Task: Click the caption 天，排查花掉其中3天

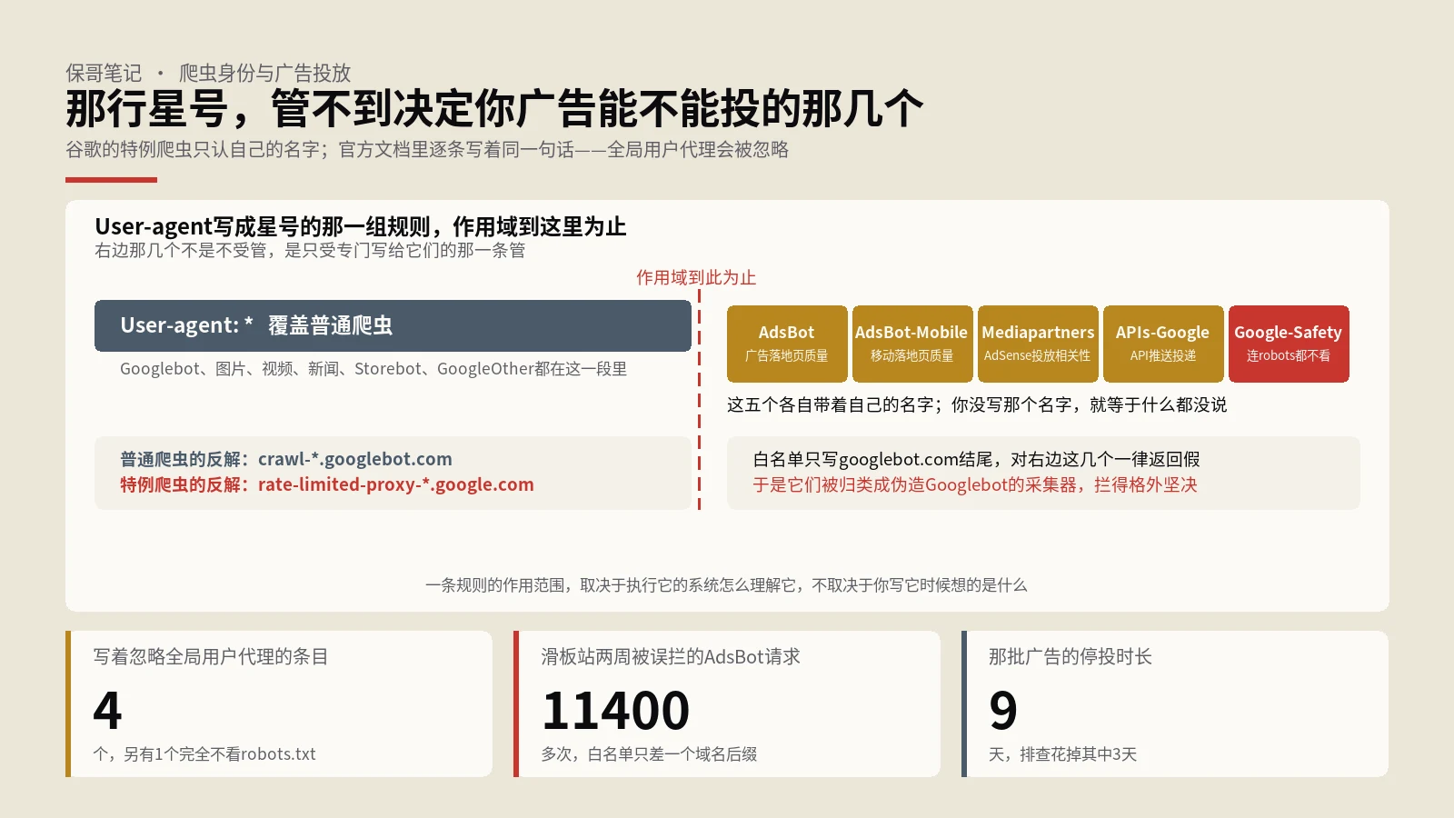Action: [1063, 753]
